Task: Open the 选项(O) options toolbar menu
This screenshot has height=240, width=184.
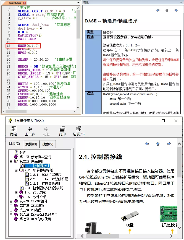Action: point(78,131)
